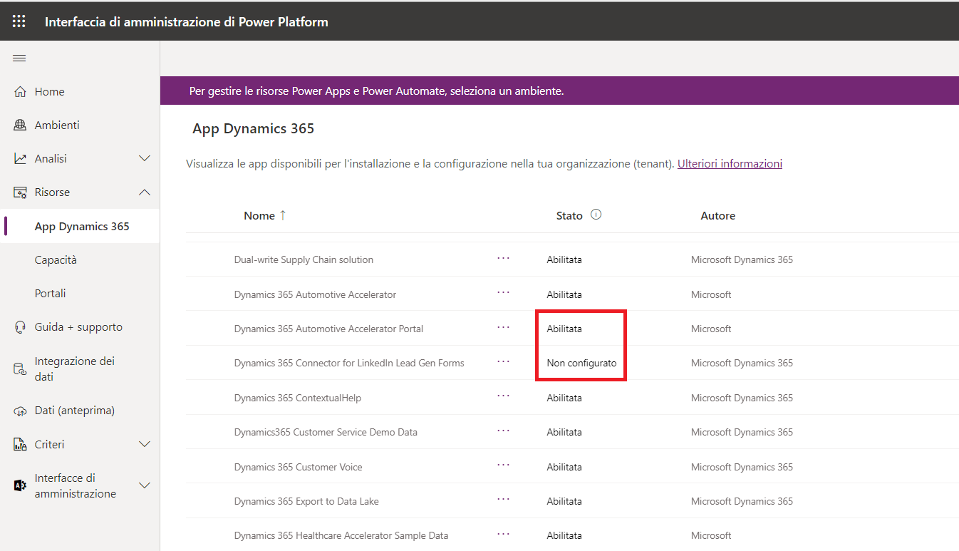Image resolution: width=959 pixels, height=551 pixels.
Task: Click the info icon next to Stato
Action: click(596, 215)
